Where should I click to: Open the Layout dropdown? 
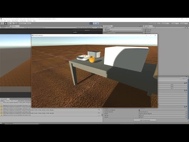coord(184,23)
